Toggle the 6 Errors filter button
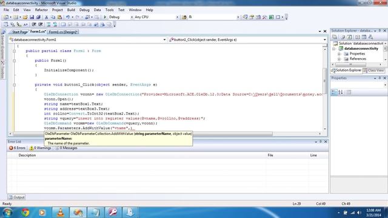This screenshot has width=388, height=218. [17, 148]
